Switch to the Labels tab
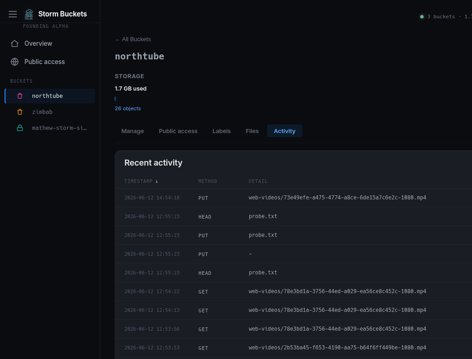Image resolution: width=472 pixels, height=359 pixels. tap(221, 131)
